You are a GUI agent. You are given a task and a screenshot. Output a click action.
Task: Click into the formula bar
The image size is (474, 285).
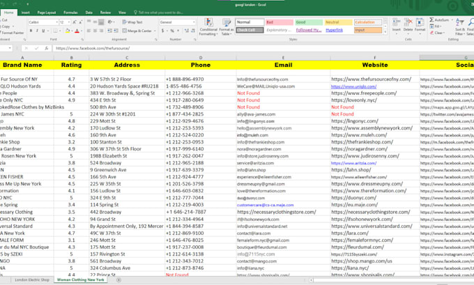[263, 48]
